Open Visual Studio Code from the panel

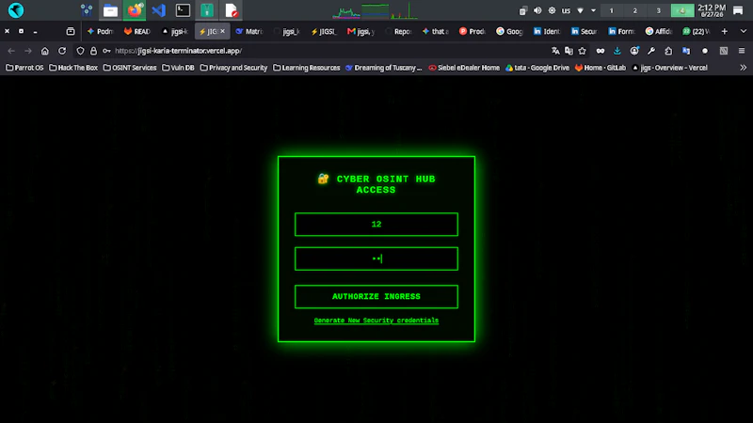(158, 10)
